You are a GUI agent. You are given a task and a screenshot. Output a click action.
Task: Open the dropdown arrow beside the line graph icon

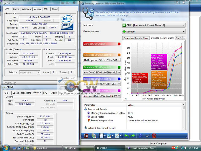point(121,136)
